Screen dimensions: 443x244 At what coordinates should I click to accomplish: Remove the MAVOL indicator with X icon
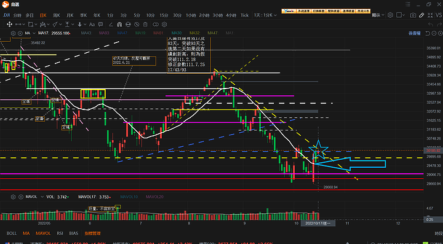coord(20,197)
